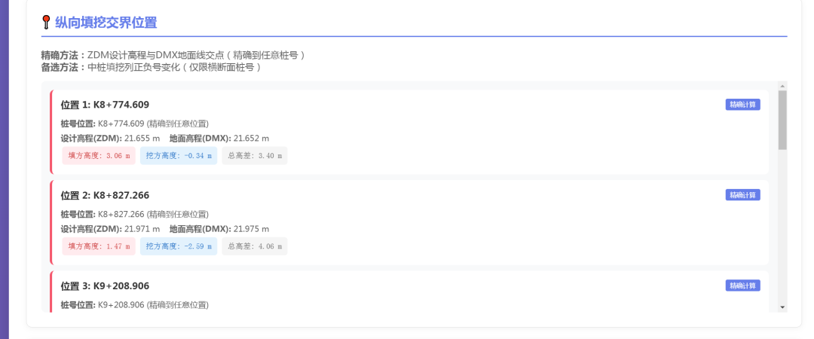Viewport: 814px width, 339px height.
Task: Click the 填方高度: 3.06 m red tag
Action: click(99, 156)
